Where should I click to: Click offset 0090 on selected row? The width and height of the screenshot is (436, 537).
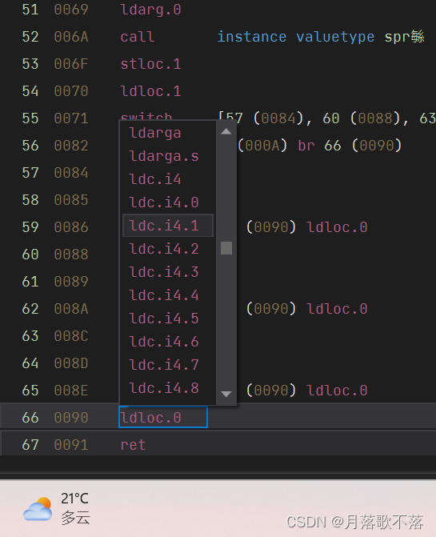point(71,417)
